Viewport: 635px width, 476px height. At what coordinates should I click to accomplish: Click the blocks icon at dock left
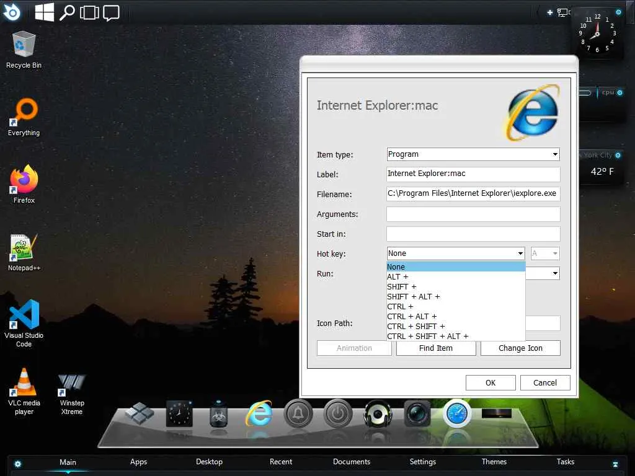(140, 413)
